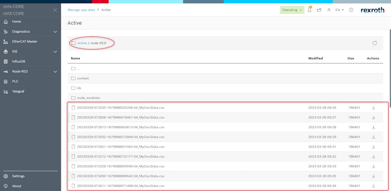
Task: Click the Telegraf chart icon
Action: (6, 92)
